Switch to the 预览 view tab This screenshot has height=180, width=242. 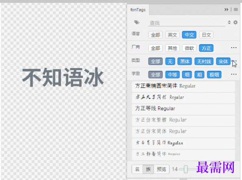coord(161,169)
